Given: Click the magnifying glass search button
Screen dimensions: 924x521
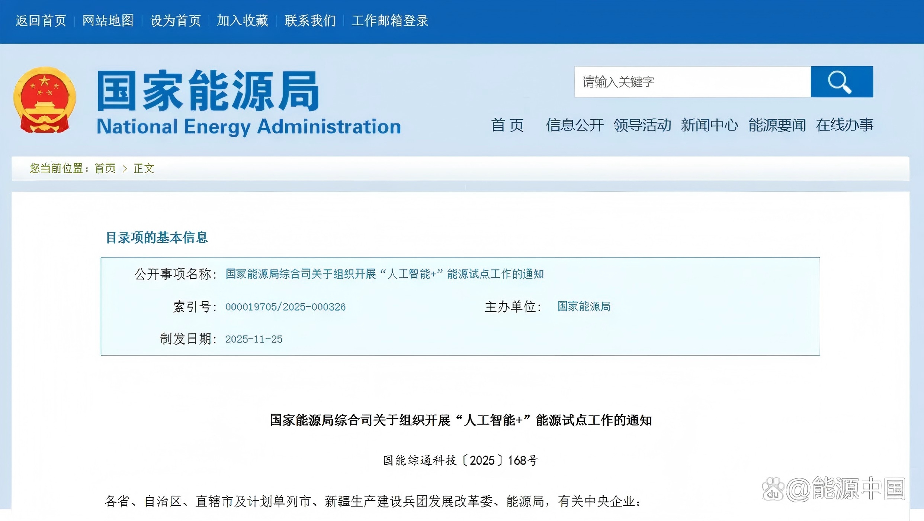Looking at the screenshot, I should [841, 82].
